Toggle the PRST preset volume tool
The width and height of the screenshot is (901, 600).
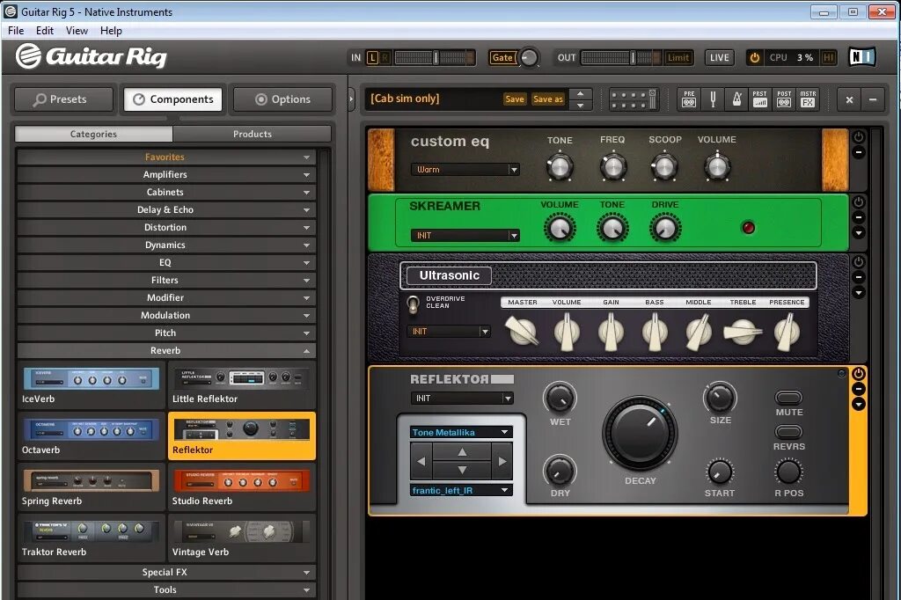coord(759,99)
